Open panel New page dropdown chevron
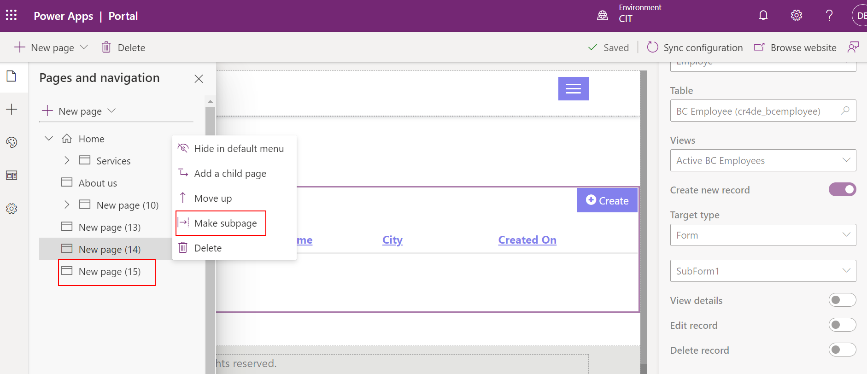The height and width of the screenshot is (374, 867). coord(111,111)
